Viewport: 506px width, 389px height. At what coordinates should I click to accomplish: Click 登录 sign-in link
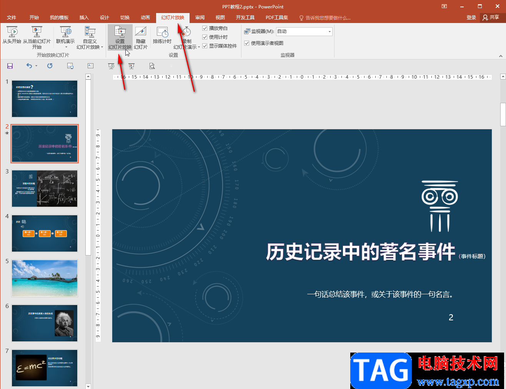471,18
